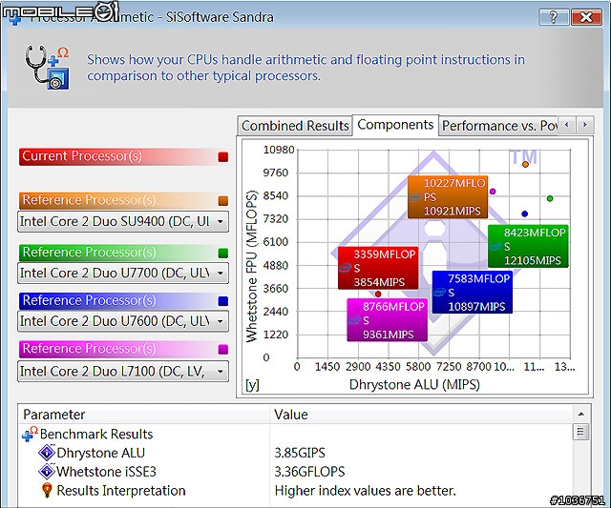Click the Intel logo in magenta label

[354, 320]
